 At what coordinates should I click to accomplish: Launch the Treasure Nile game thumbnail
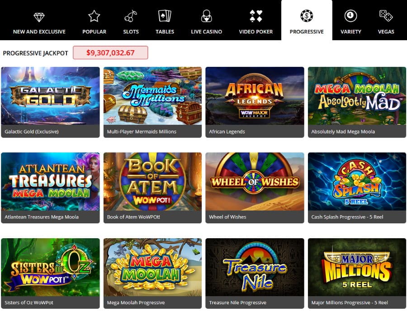click(x=255, y=267)
